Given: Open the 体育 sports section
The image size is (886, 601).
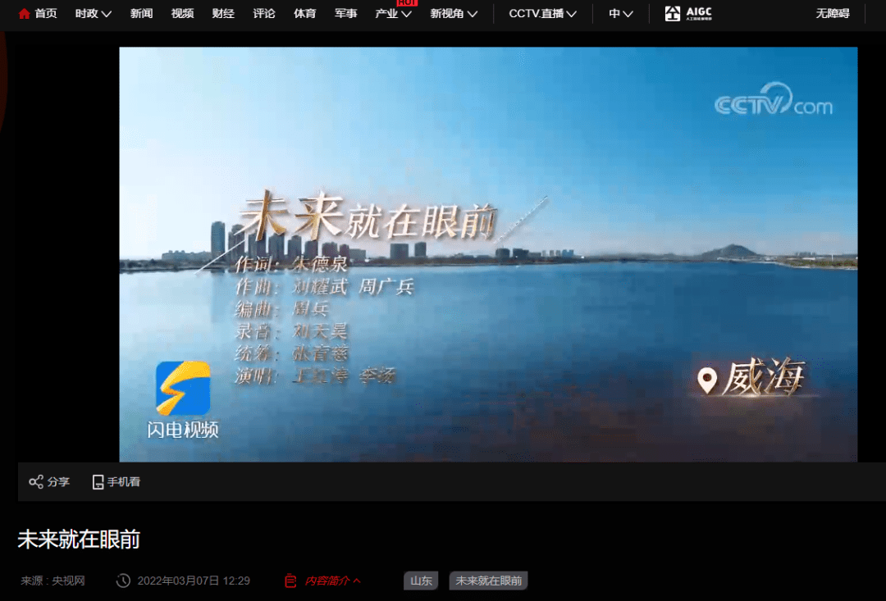Looking at the screenshot, I should (305, 14).
